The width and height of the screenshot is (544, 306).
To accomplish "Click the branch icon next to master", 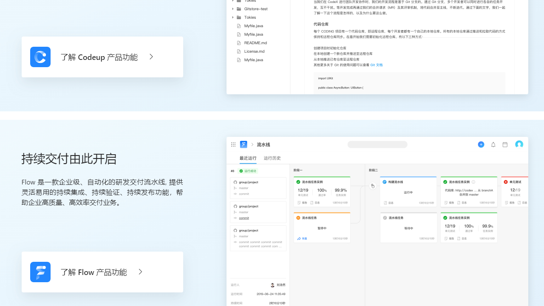I will (235, 188).
